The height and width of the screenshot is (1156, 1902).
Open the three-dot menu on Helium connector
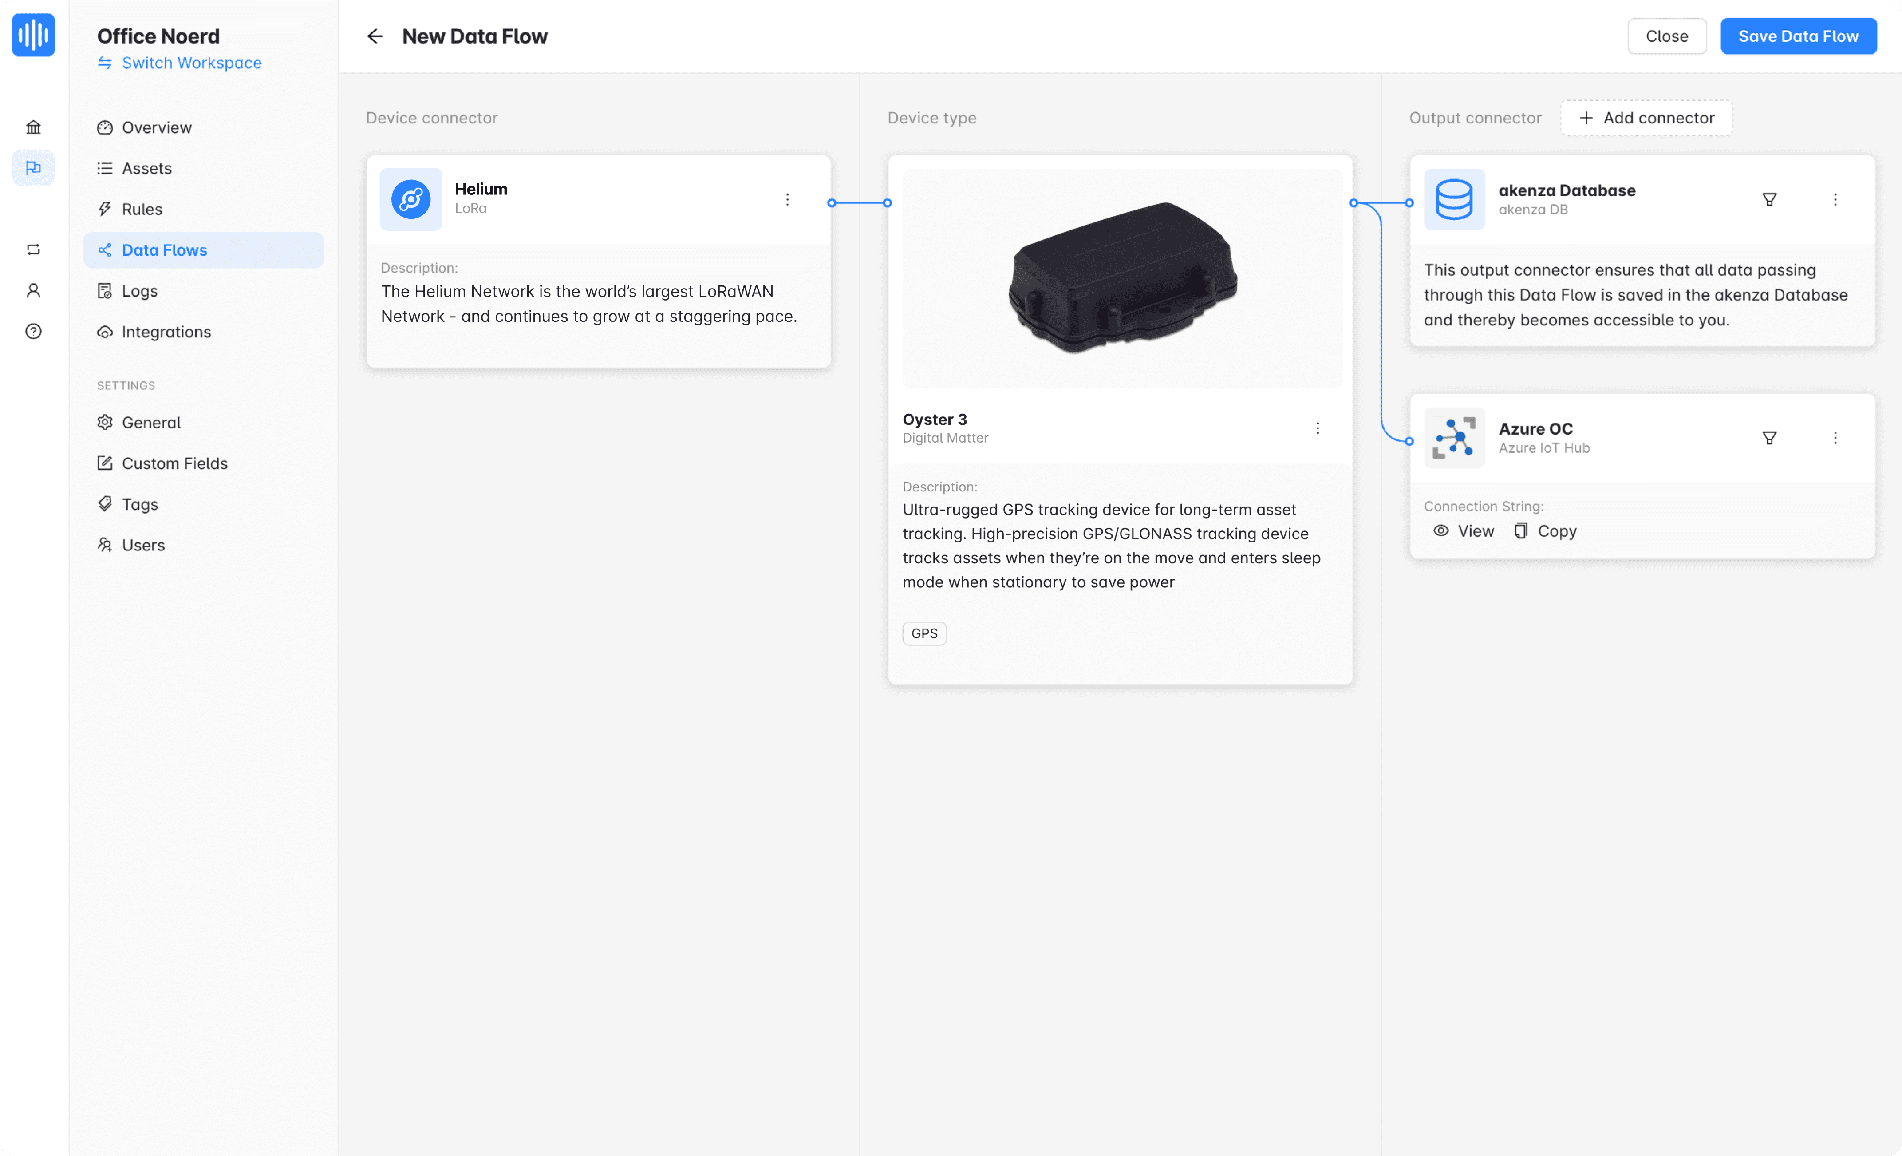787,199
